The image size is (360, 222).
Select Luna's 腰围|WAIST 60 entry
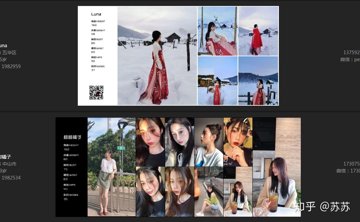97,50
